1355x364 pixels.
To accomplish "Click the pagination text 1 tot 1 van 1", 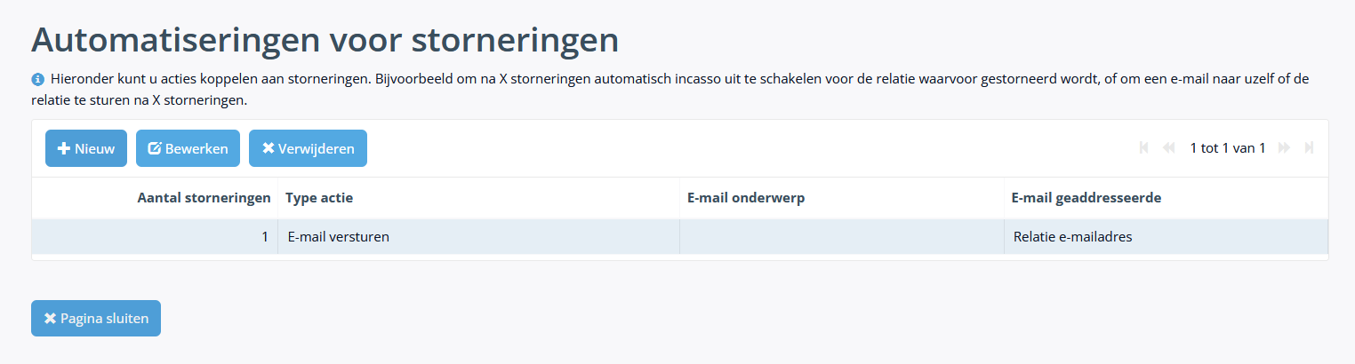I will pyautogui.click(x=1227, y=148).
